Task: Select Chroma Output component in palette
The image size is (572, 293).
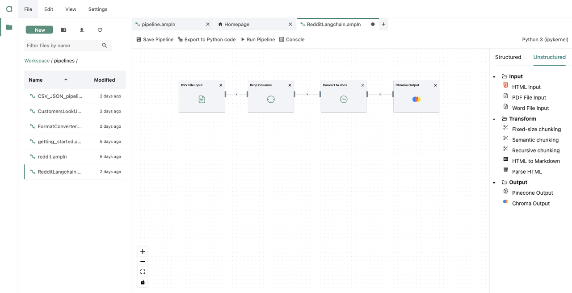Action: [x=530, y=203]
